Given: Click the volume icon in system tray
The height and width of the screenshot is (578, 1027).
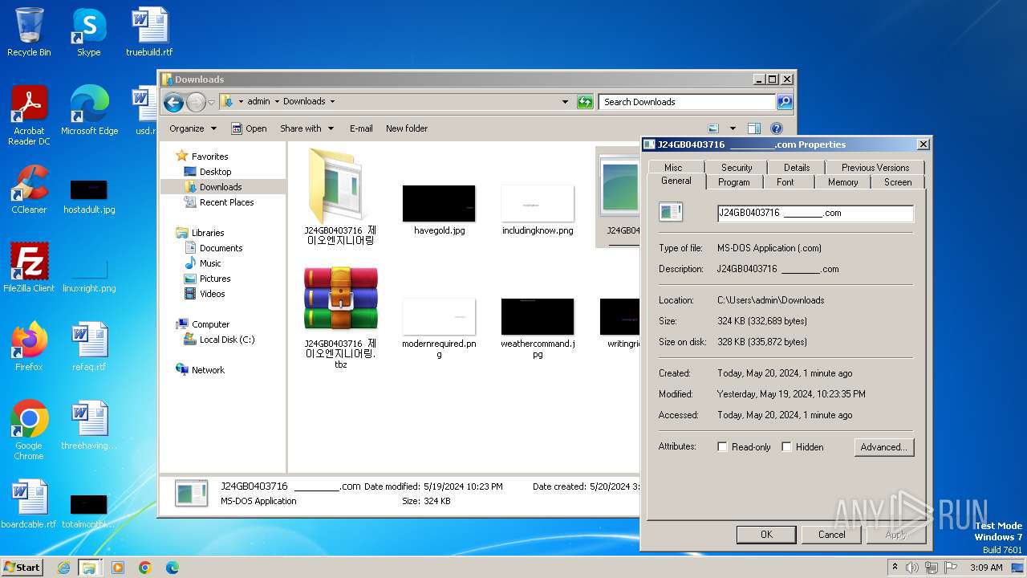Looking at the screenshot, I should pos(912,568).
